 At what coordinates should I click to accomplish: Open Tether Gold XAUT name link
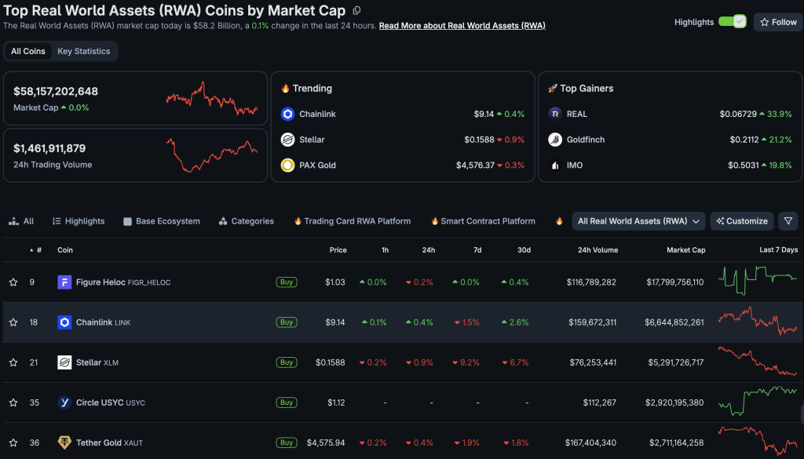click(109, 443)
